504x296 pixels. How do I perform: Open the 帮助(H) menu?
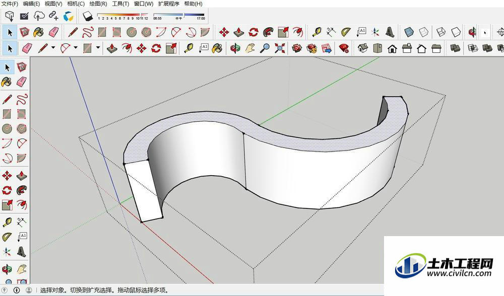point(193,4)
